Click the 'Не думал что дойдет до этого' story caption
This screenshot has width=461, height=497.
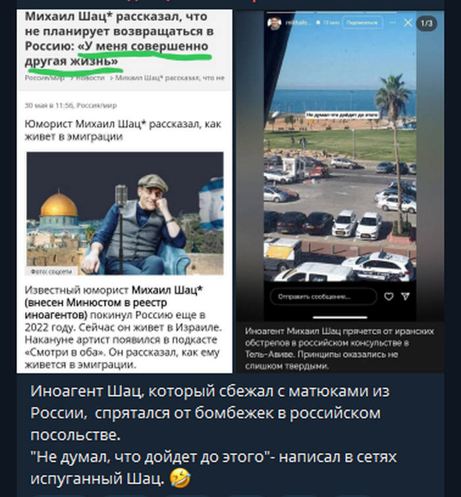coord(342,115)
